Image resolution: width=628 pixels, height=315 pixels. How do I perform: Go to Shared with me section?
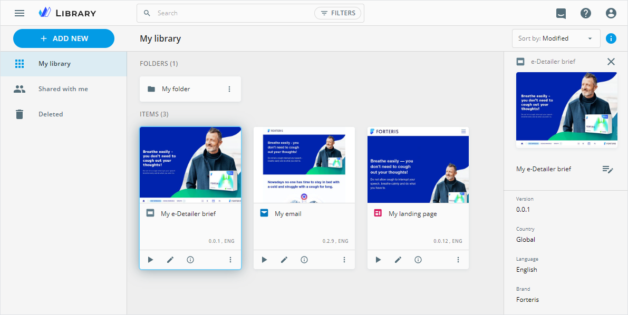63,89
